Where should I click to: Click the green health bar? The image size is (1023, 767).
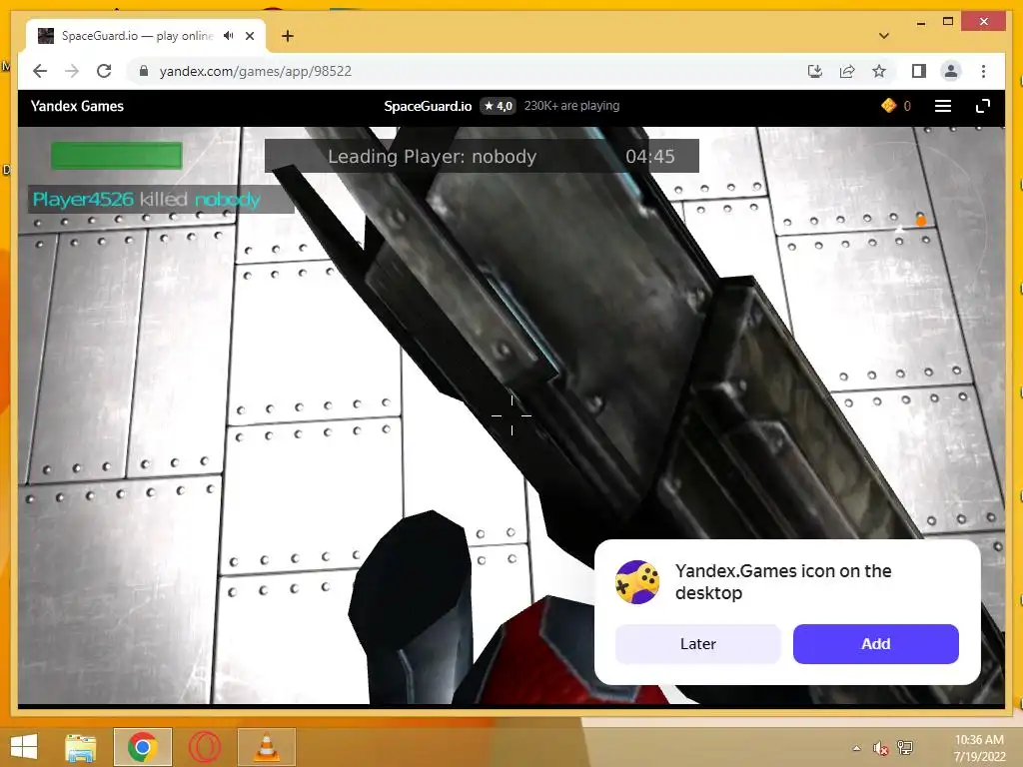pos(117,156)
